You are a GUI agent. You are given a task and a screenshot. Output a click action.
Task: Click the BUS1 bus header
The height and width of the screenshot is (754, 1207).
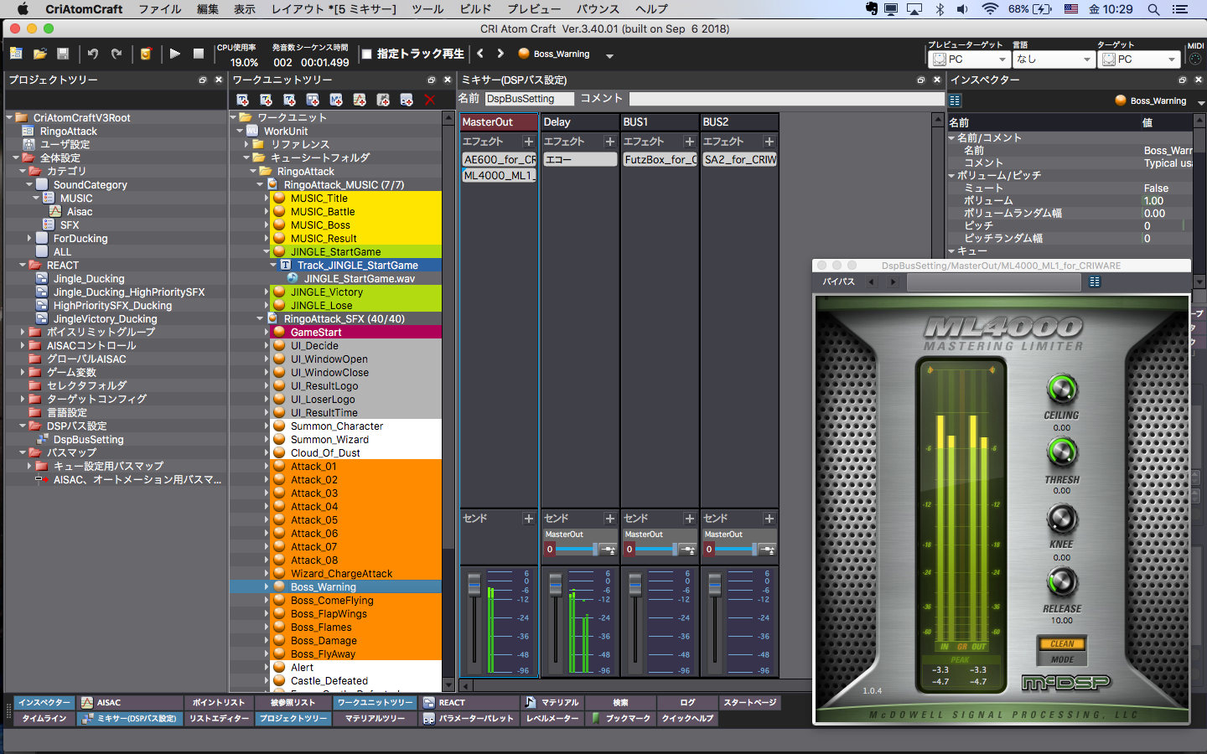click(660, 122)
